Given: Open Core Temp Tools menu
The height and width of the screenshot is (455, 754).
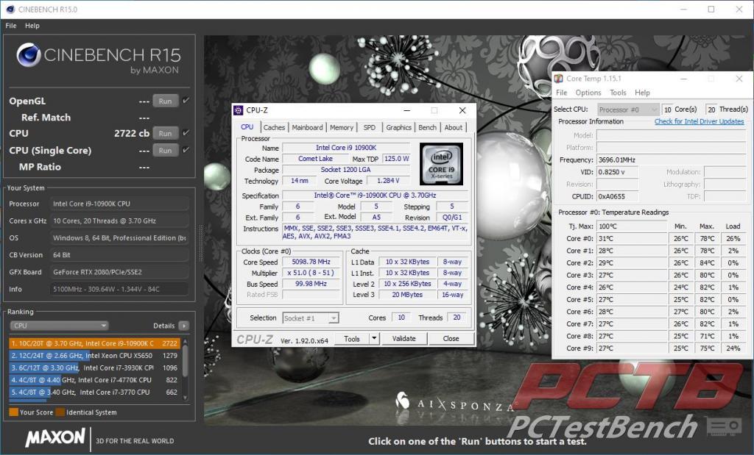Looking at the screenshot, I should tap(618, 93).
